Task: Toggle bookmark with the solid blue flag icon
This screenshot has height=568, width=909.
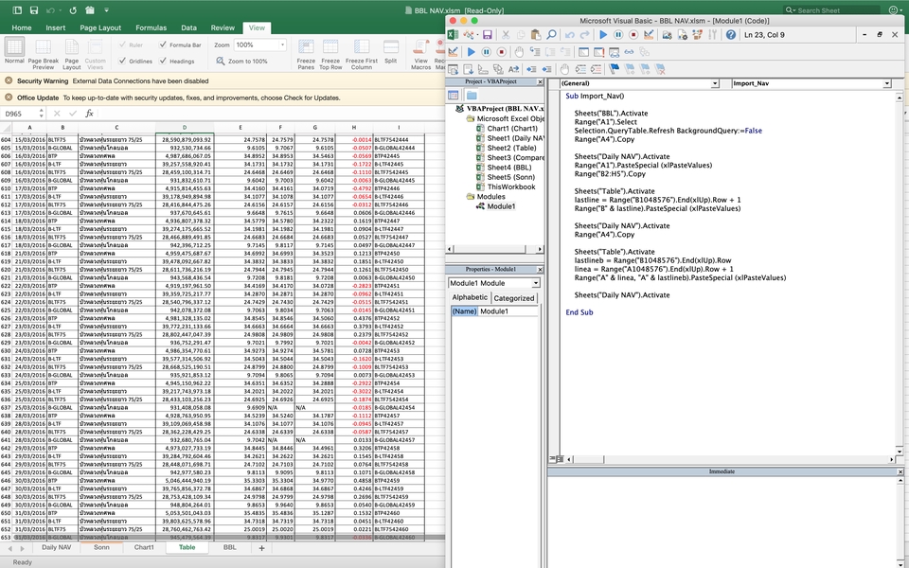Action: 615,69
